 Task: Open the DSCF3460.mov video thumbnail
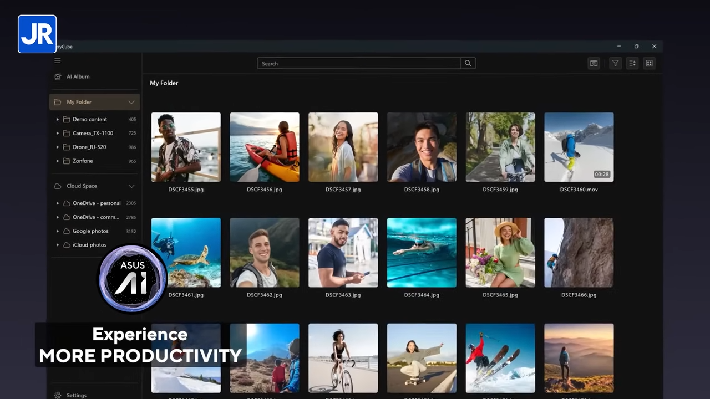pyautogui.click(x=579, y=147)
